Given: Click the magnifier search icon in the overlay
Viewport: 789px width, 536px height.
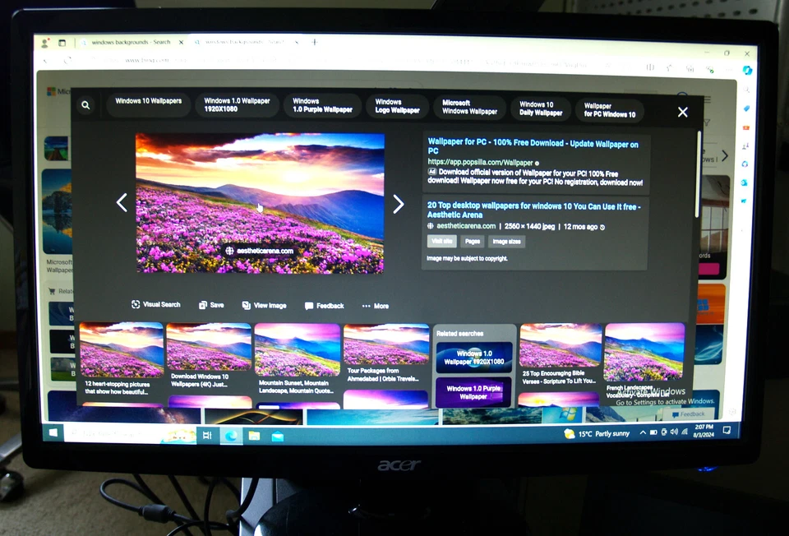Looking at the screenshot, I should tap(85, 105).
